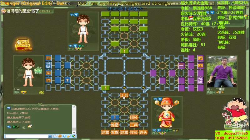Viewport: 250px width, 140px height.
Task: Select the 地雷 piece left of 军旗
Action: [x=105, y=132]
